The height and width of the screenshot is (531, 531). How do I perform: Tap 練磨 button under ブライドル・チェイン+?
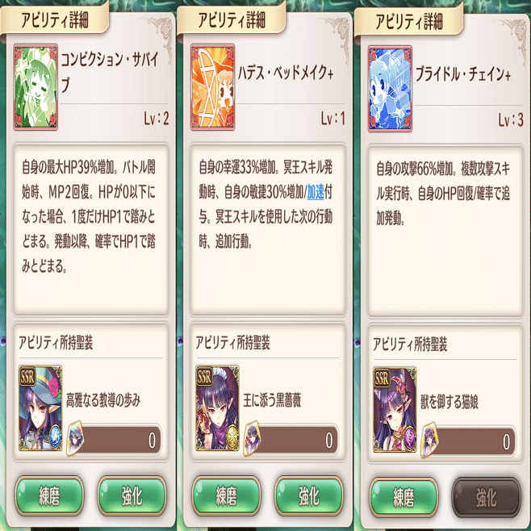(x=403, y=497)
